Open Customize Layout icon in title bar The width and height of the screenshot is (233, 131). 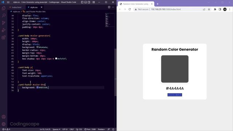tap(94, 2)
